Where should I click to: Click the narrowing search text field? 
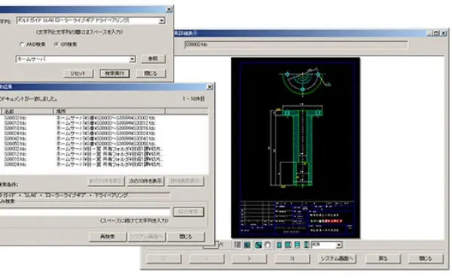pyautogui.click(x=84, y=212)
